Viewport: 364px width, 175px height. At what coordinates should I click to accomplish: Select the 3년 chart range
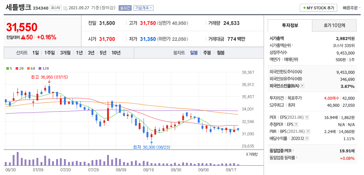coord(91,53)
